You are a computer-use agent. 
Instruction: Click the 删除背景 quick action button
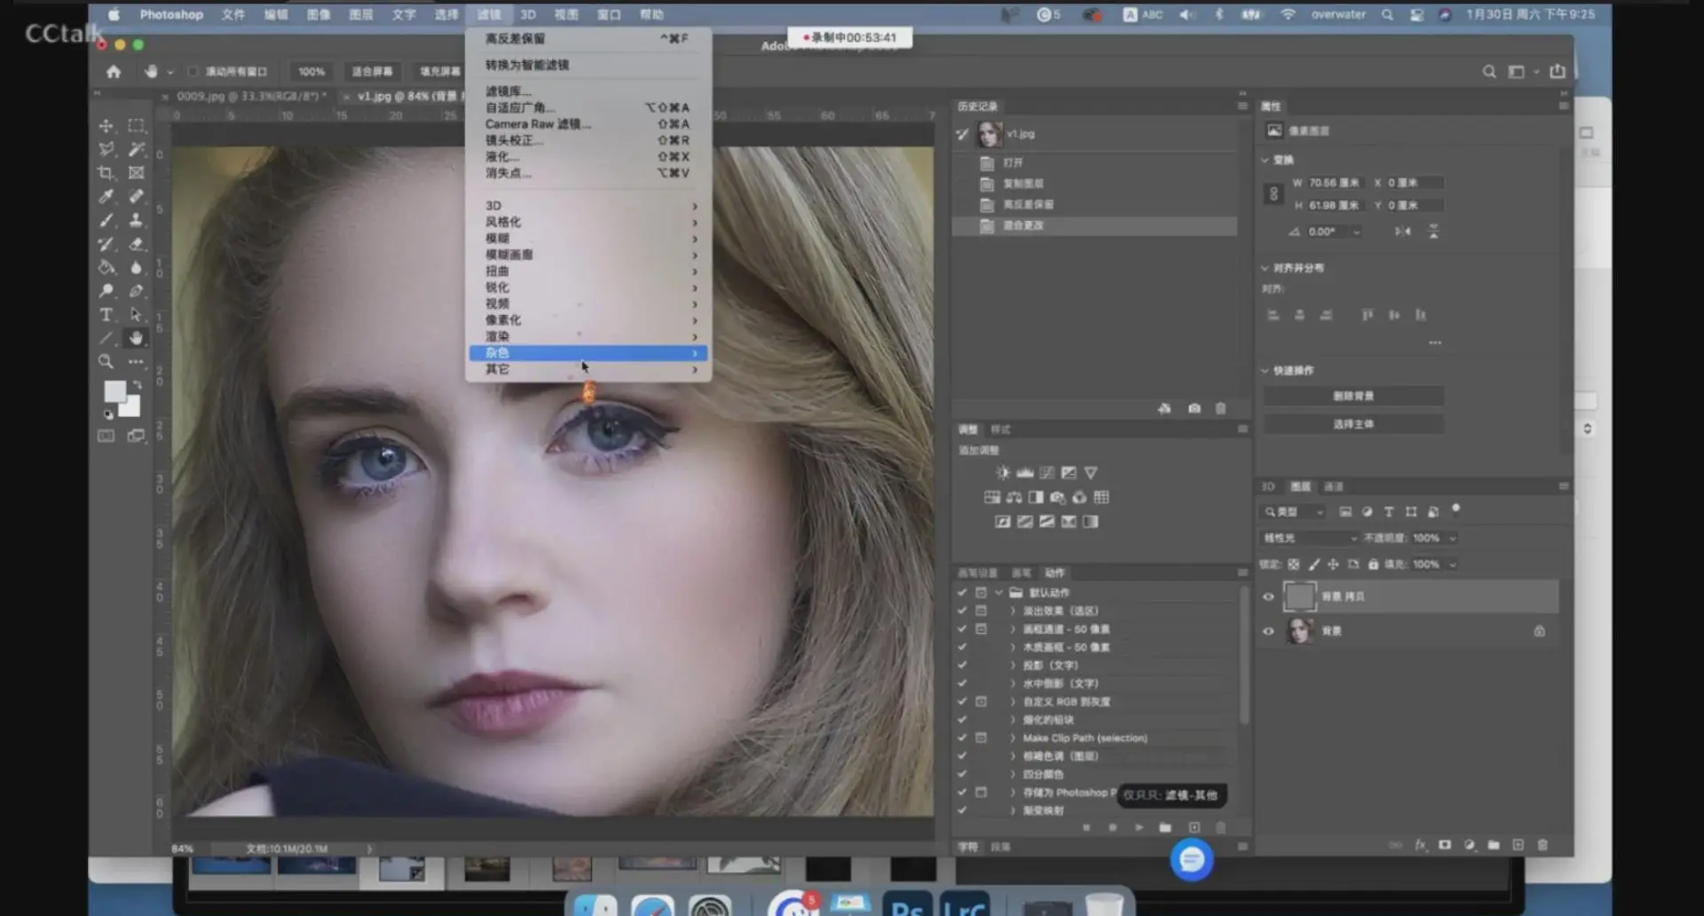(x=1353, y=396)
